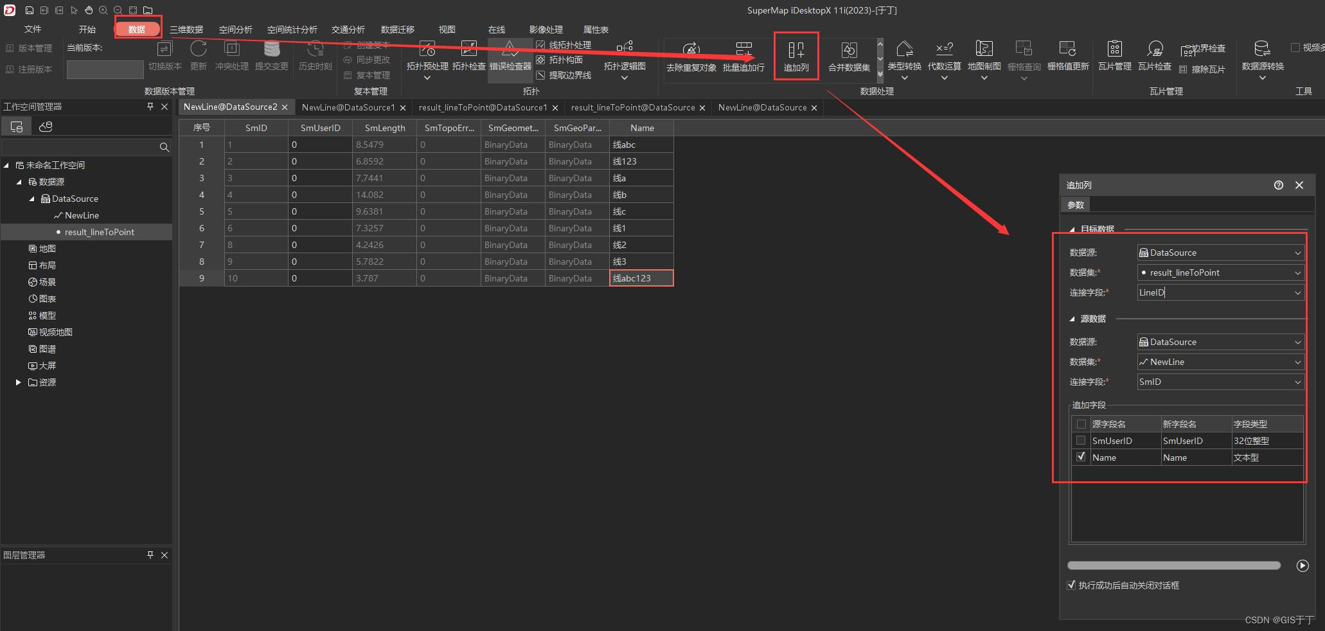This screenshot has height=631, width=1325.
Task: Click the zoom out magnifier icon
Action: [x=118, y=10]
